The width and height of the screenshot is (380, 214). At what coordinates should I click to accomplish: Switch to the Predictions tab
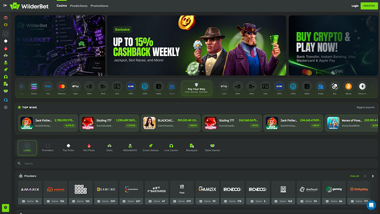point(78,6)
